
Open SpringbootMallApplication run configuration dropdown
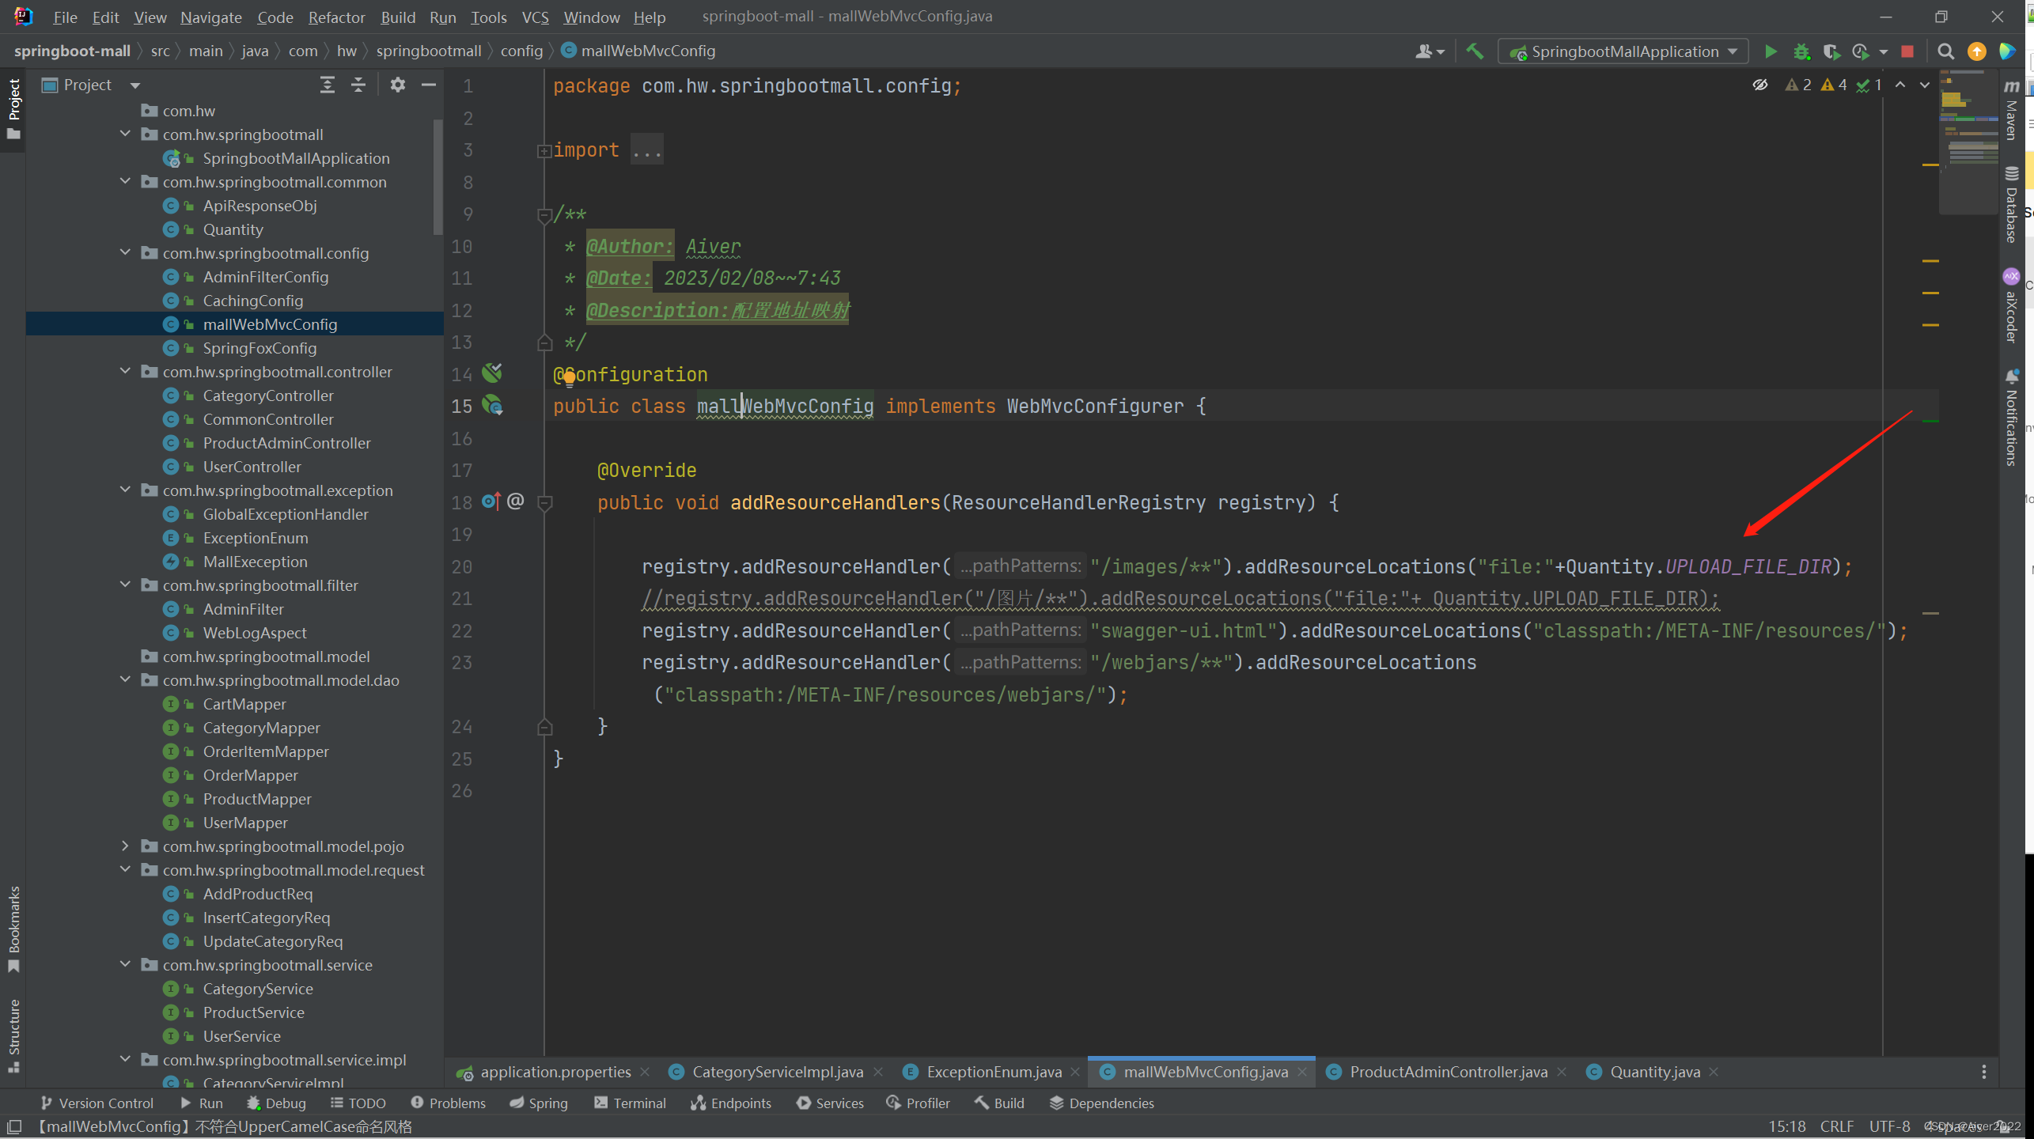pos(1623,51)
